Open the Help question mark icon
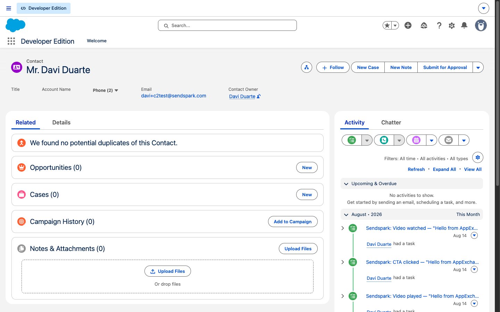Viewport: 500px width, 312px height. (x=439, y=25)
